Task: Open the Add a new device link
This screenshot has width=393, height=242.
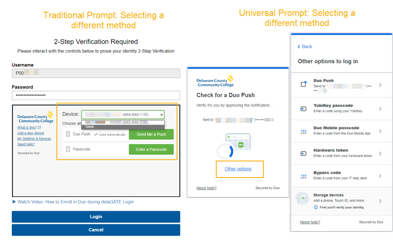Action: (x=31, y=133)
